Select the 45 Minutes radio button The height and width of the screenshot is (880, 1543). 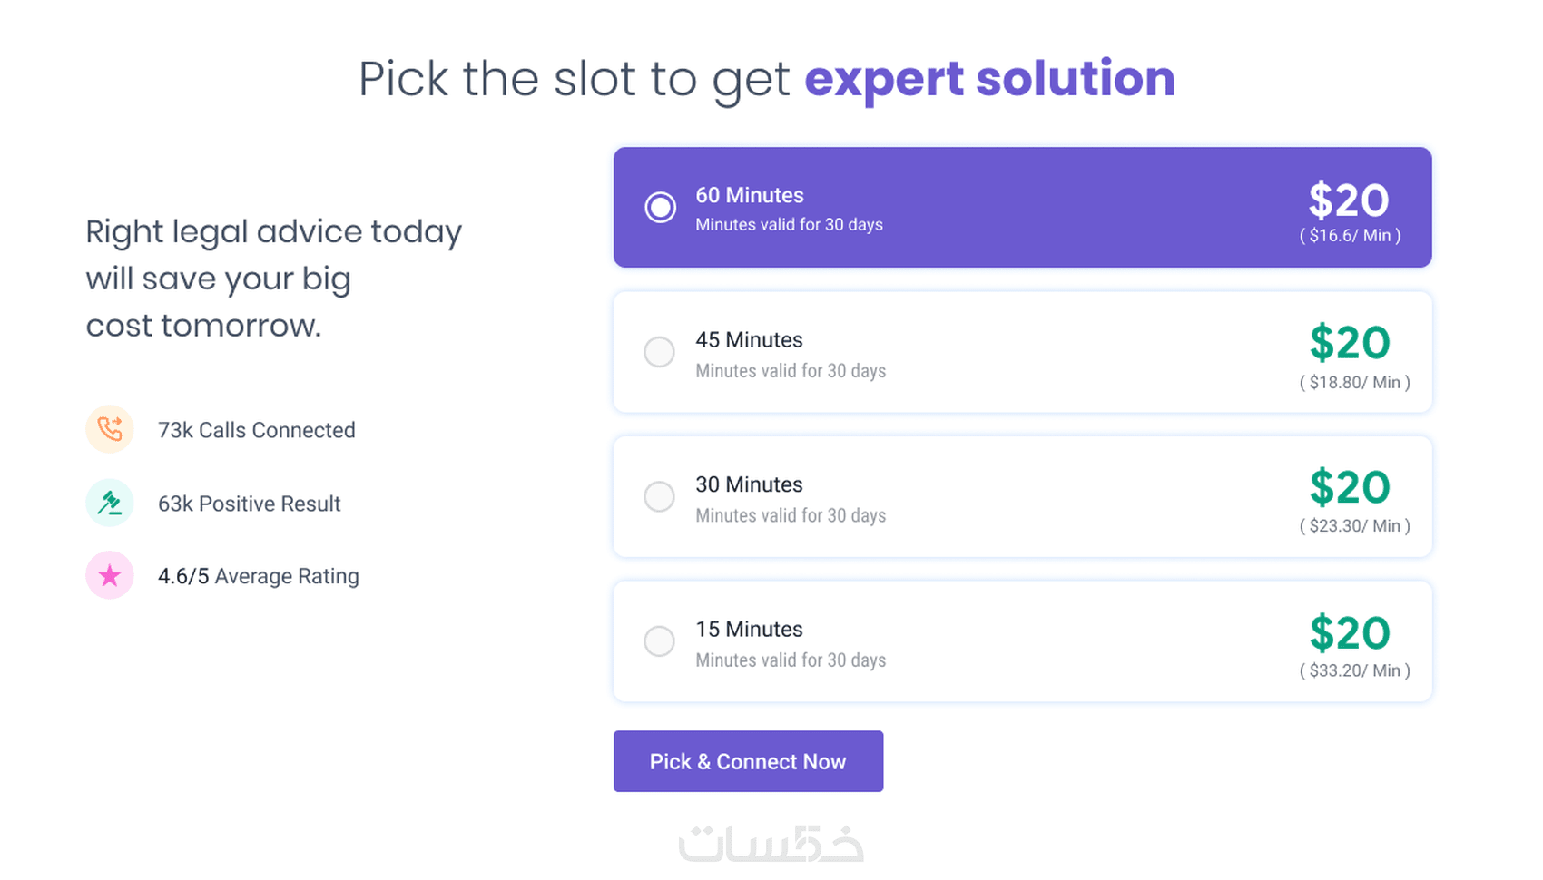coord(660,352)
